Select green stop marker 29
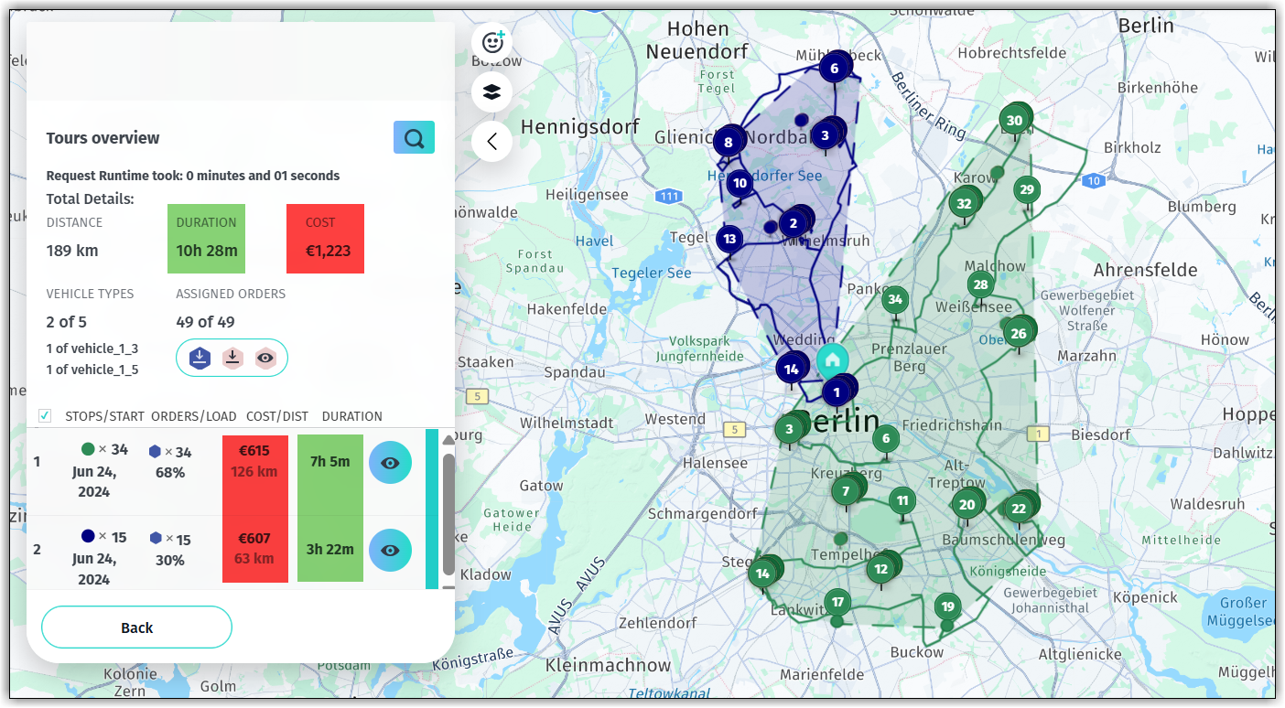 (1027, 190)
